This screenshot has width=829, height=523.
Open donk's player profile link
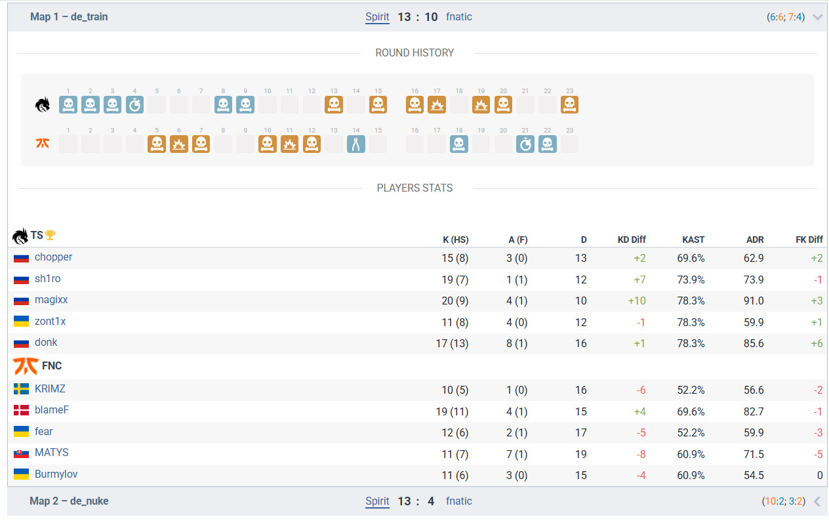coord(46,343)
